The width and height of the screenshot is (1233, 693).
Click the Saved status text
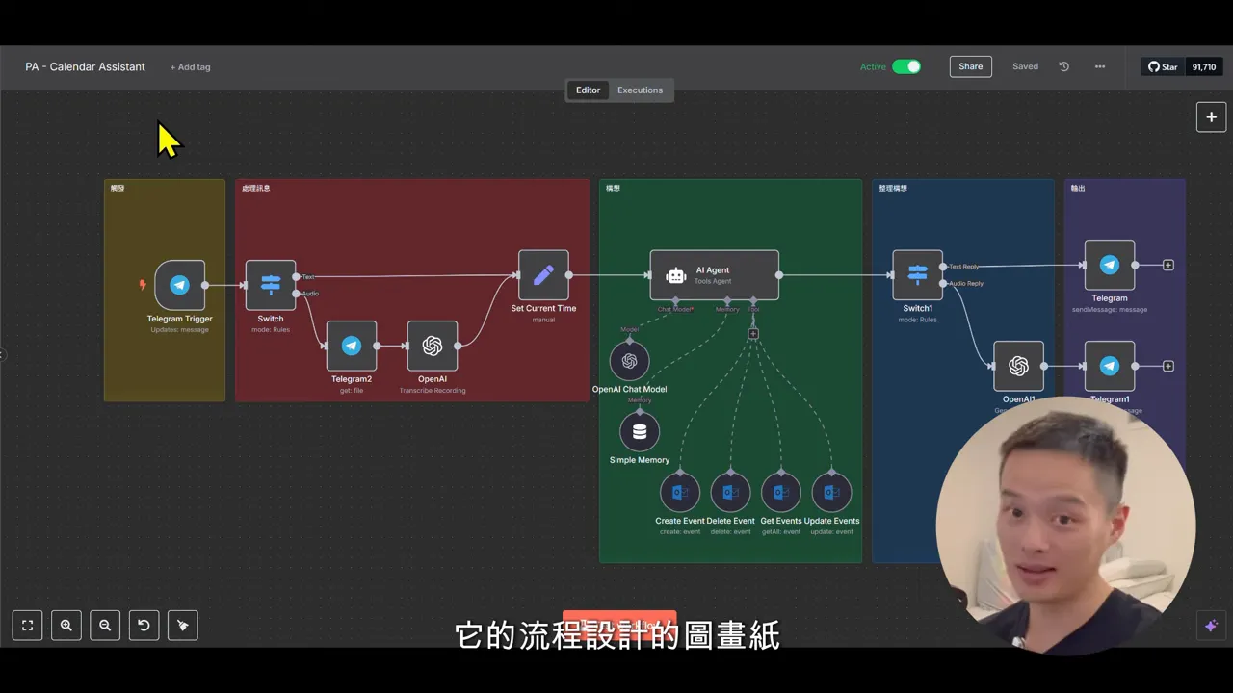[x=1025, y=66]
